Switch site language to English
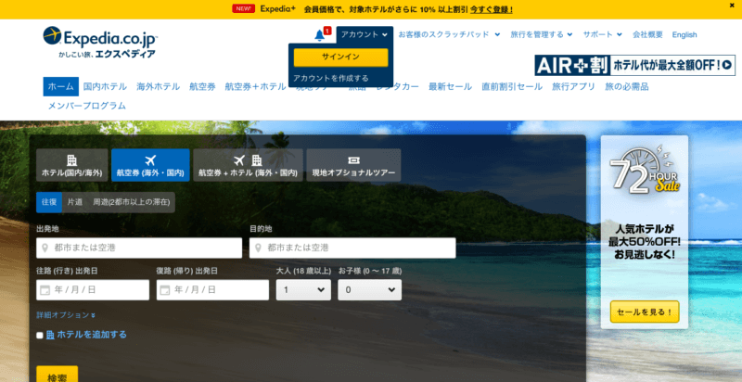Screen dimensions: 742x382 pos(684,34)
